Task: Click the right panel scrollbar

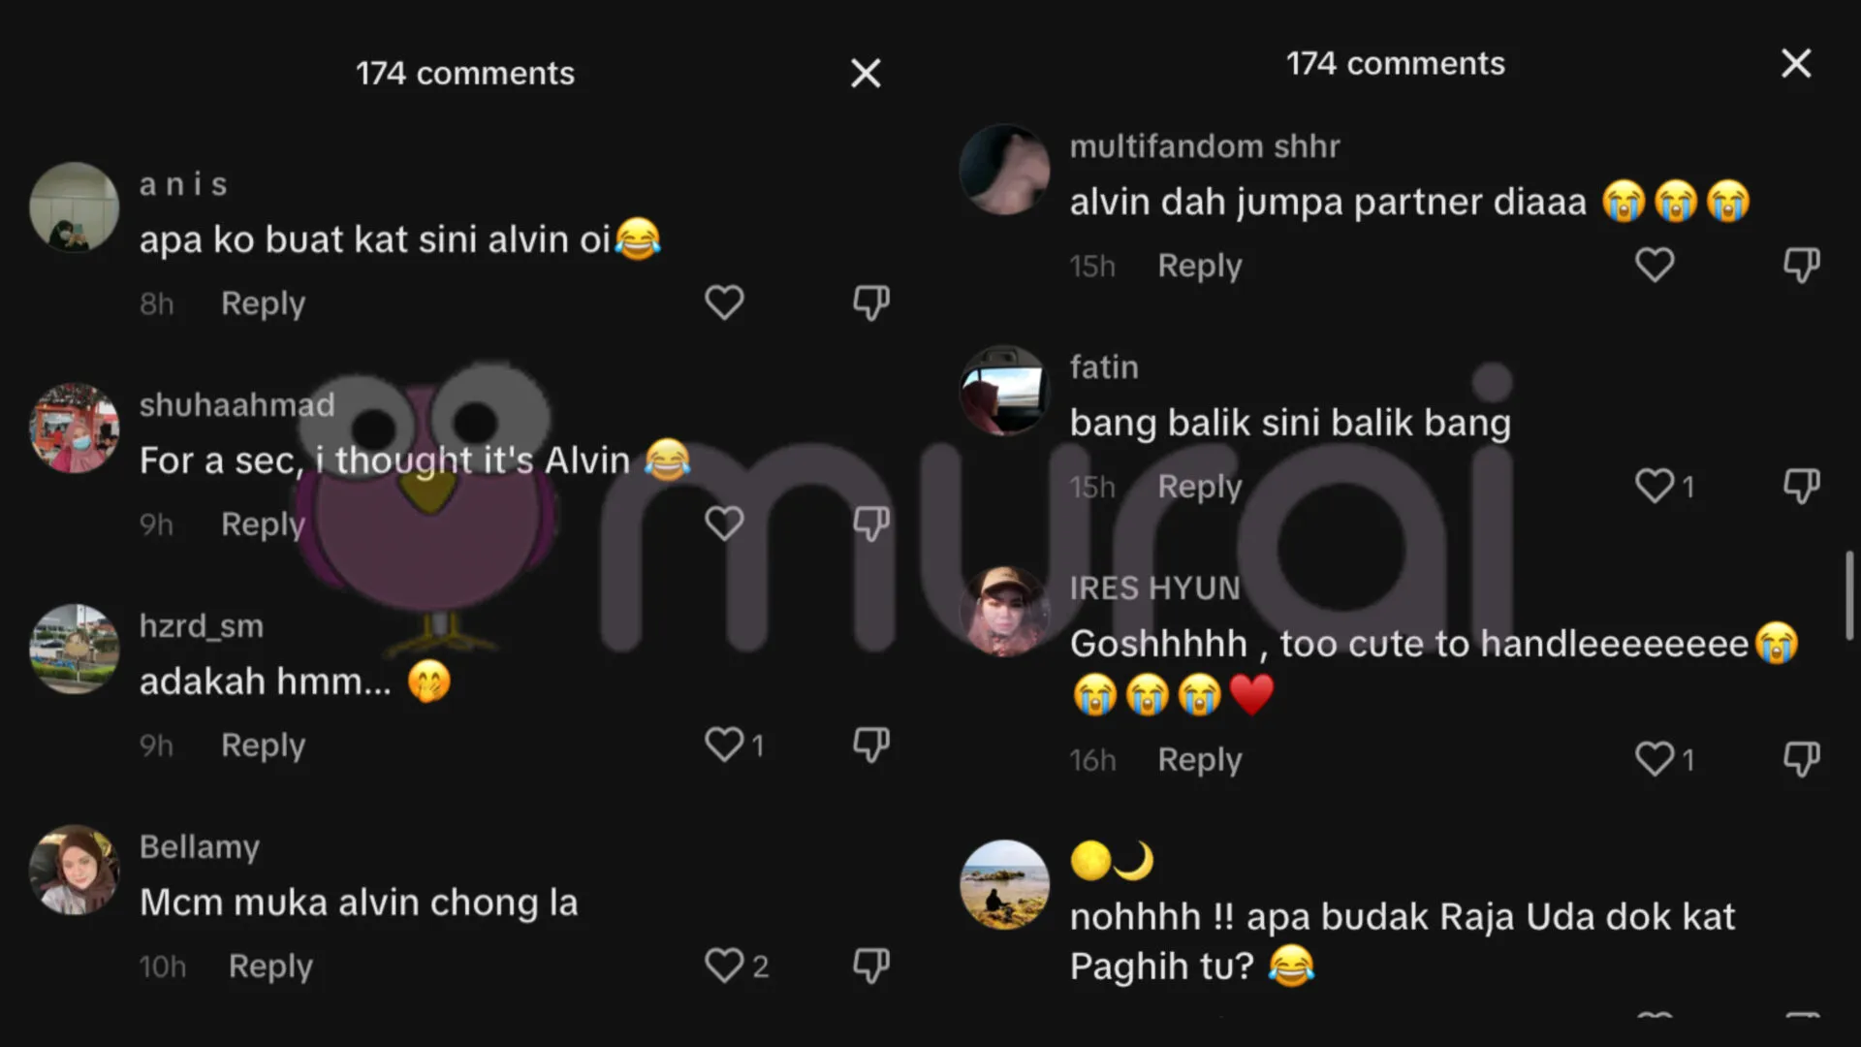Action: tap(1849, 595)
